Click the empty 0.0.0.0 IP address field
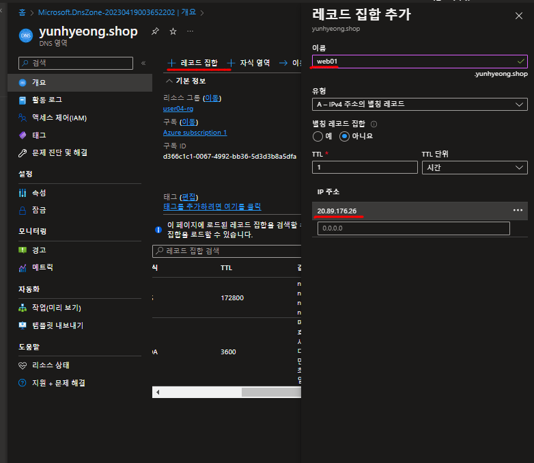The image size is (534, 463). [x=413, y=228]
